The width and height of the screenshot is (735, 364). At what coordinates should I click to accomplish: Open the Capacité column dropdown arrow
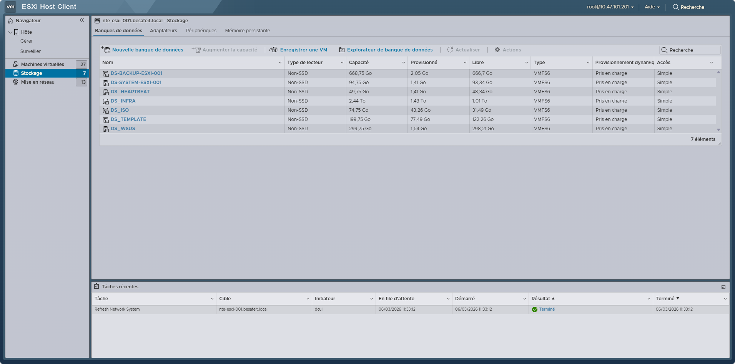pos(403,63)
